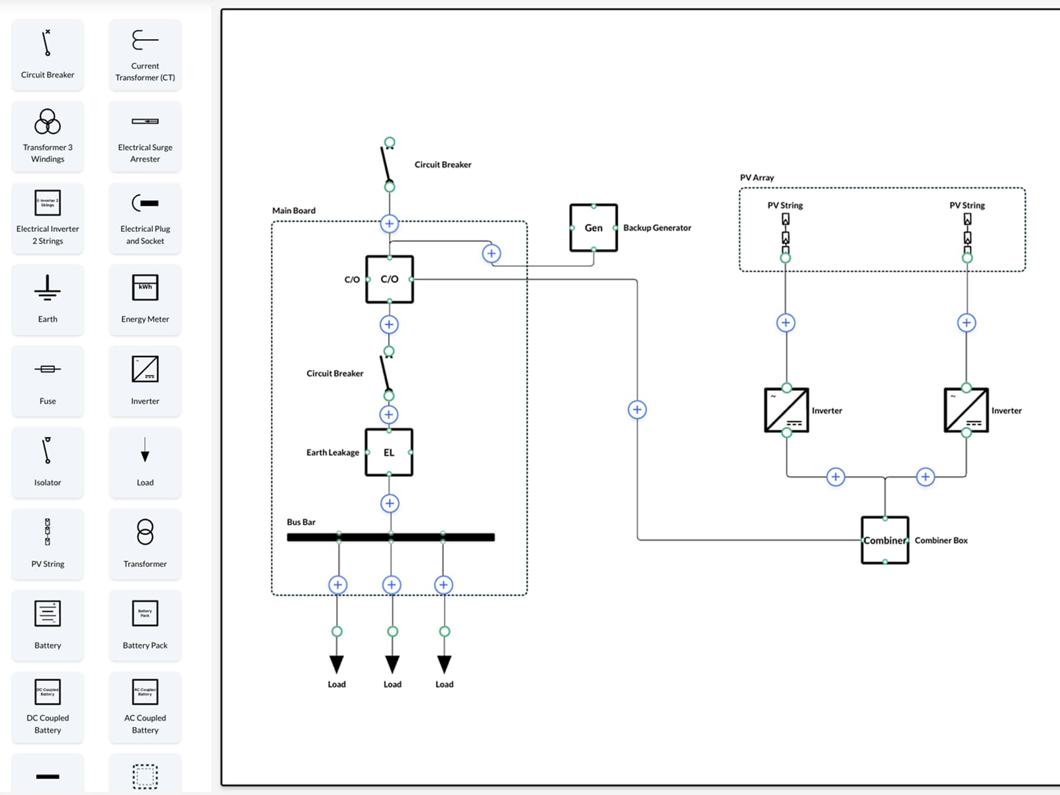Add node on Main Board top border wire

[x=390, y=223]
